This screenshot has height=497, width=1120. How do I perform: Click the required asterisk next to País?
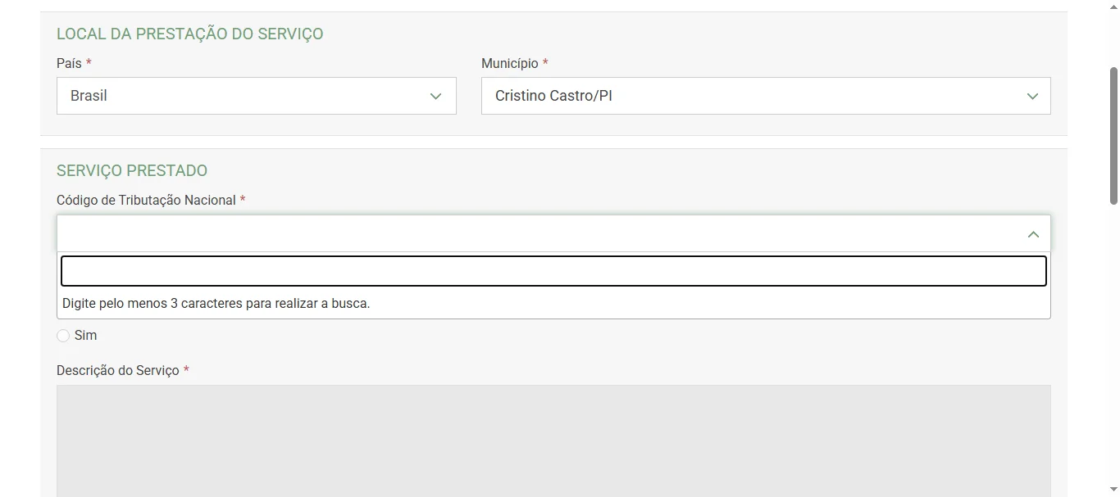(88, 63)
